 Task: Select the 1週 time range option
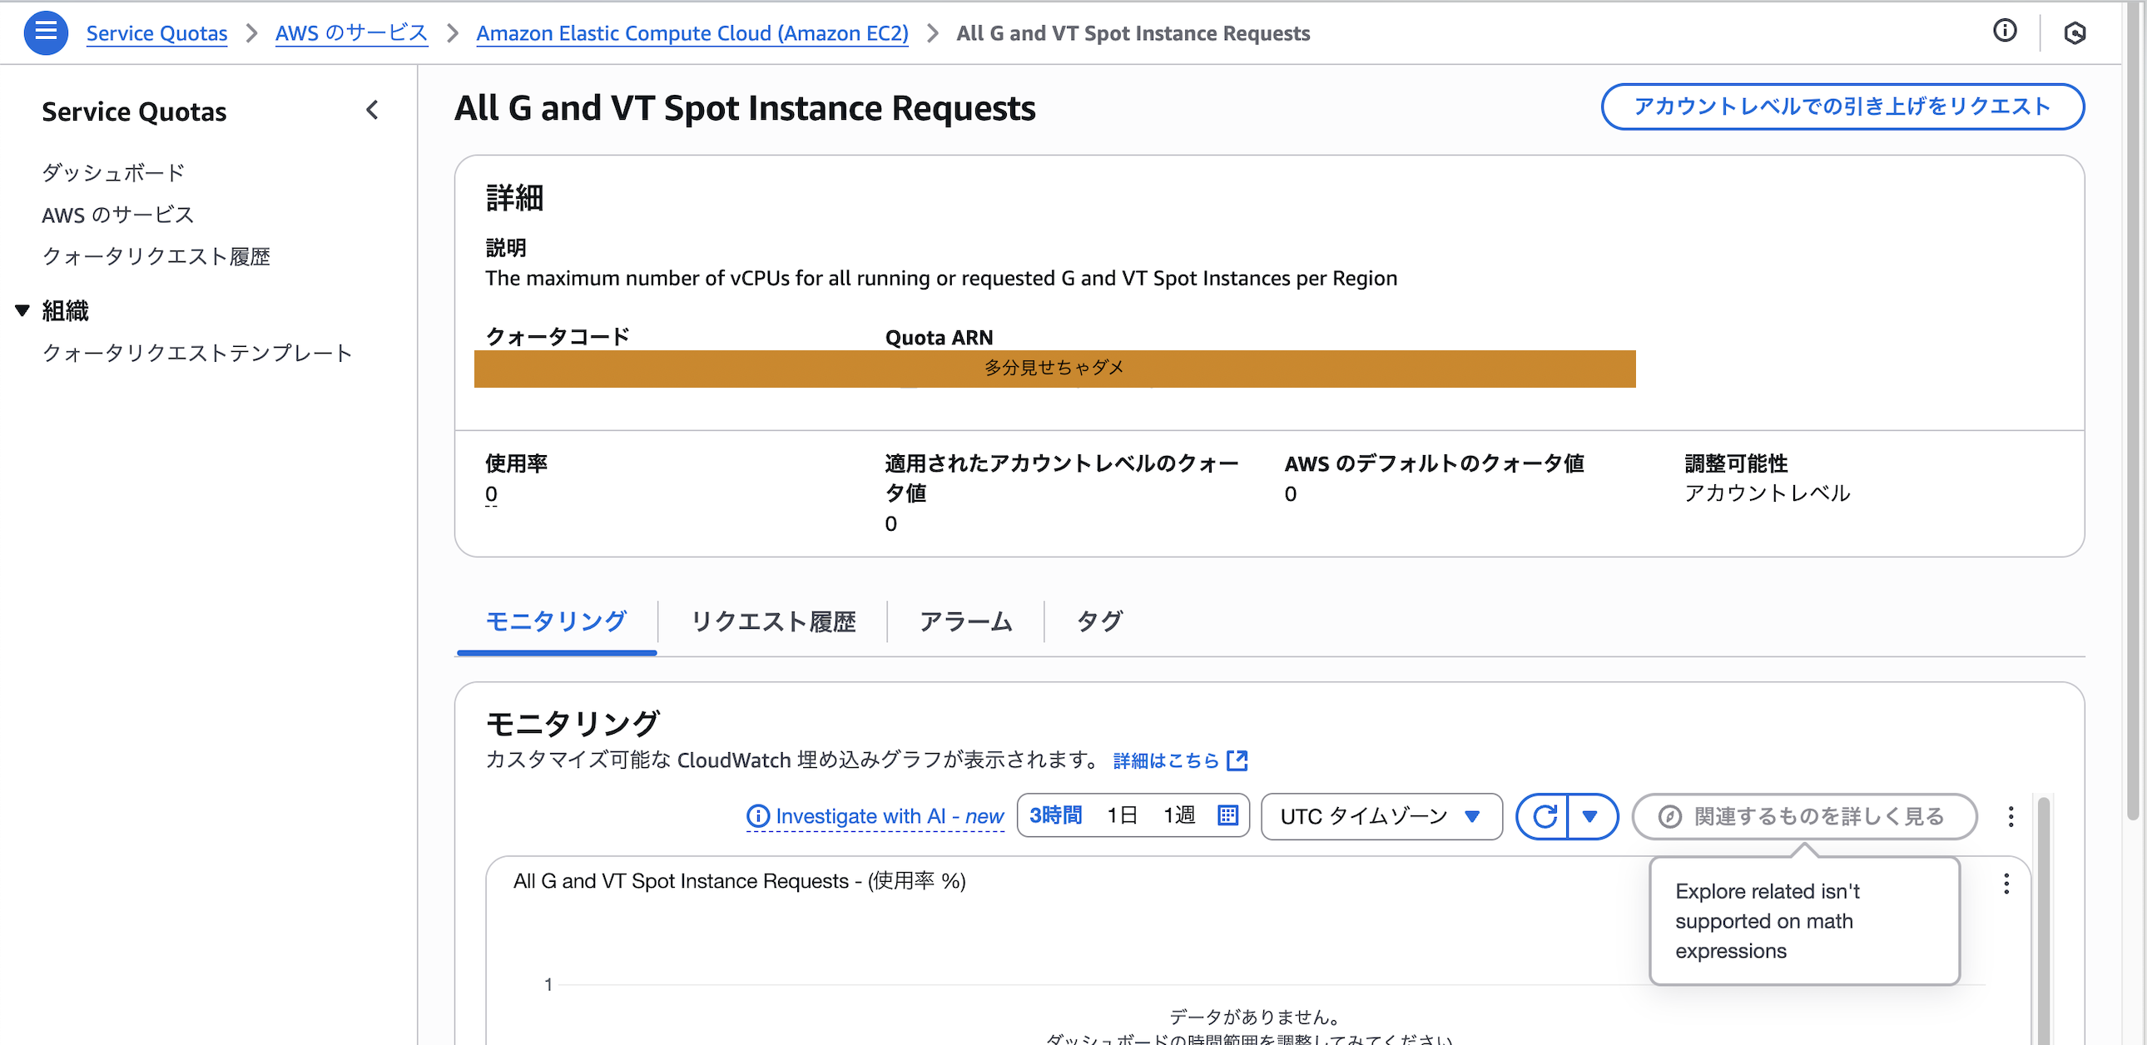coord(1178,815)
